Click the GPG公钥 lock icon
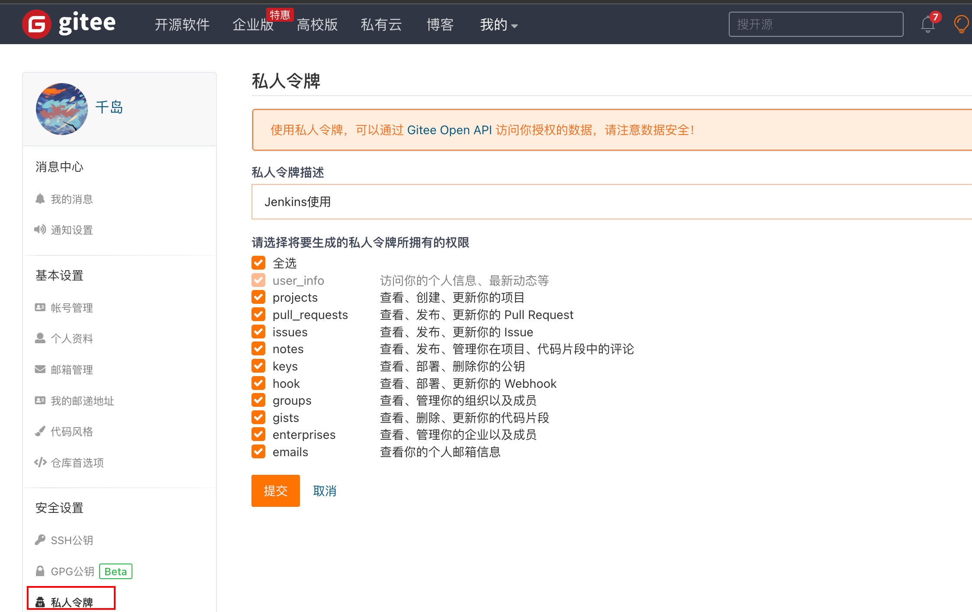Viewport: 972px width, 612px height. coord(40,571)
